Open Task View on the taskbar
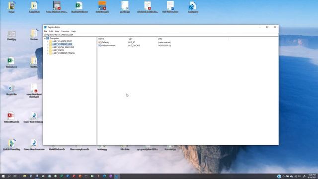 click(15, 176)
